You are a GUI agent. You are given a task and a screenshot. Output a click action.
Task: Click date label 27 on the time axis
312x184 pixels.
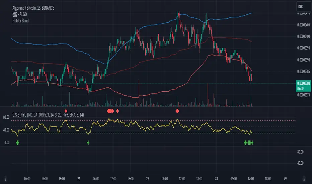click(147, 179)
